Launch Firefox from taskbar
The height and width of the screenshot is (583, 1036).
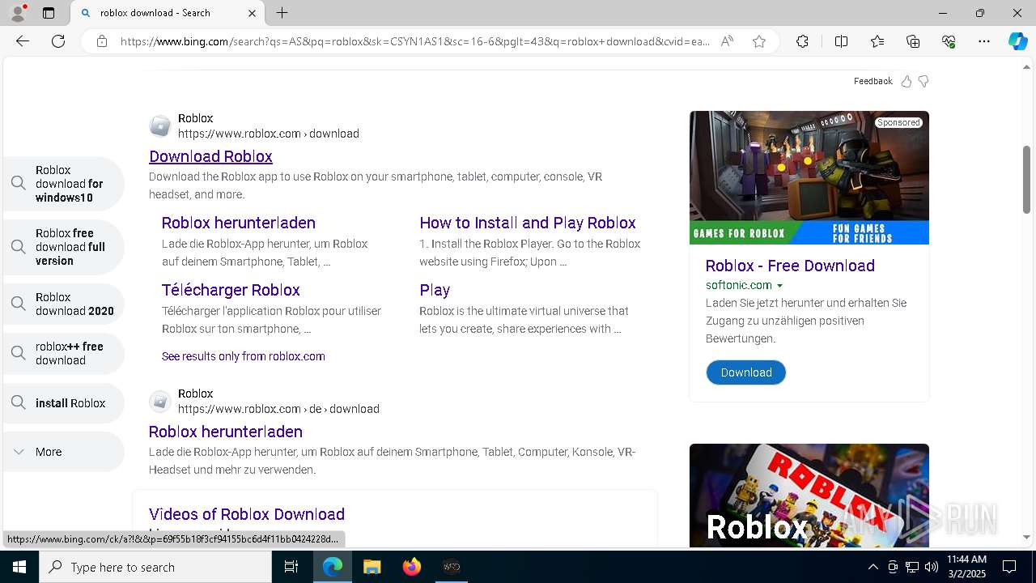[x=412, y=567]
